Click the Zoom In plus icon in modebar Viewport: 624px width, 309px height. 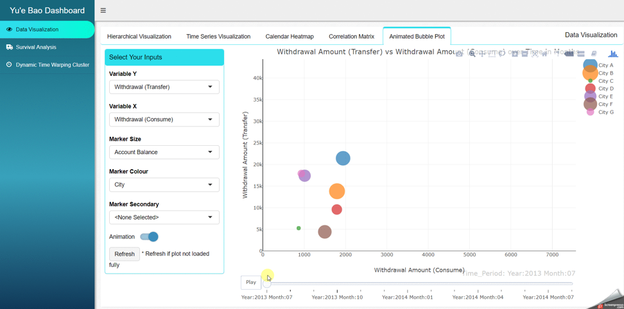[514, 54]
